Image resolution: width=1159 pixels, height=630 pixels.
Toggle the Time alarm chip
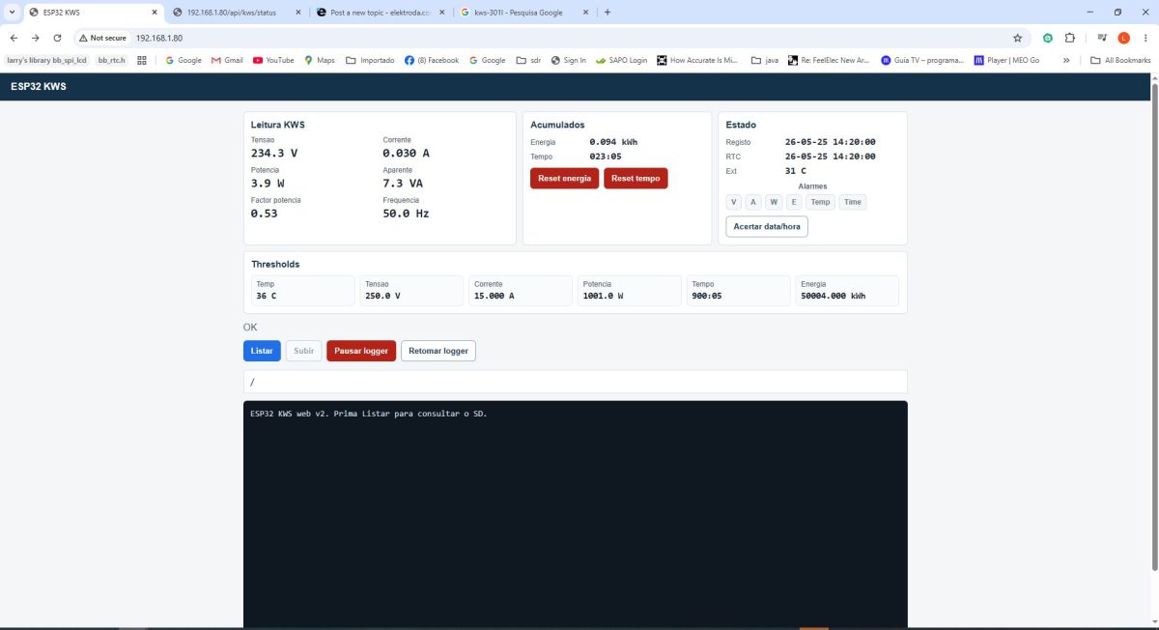(x=853, y=202)
